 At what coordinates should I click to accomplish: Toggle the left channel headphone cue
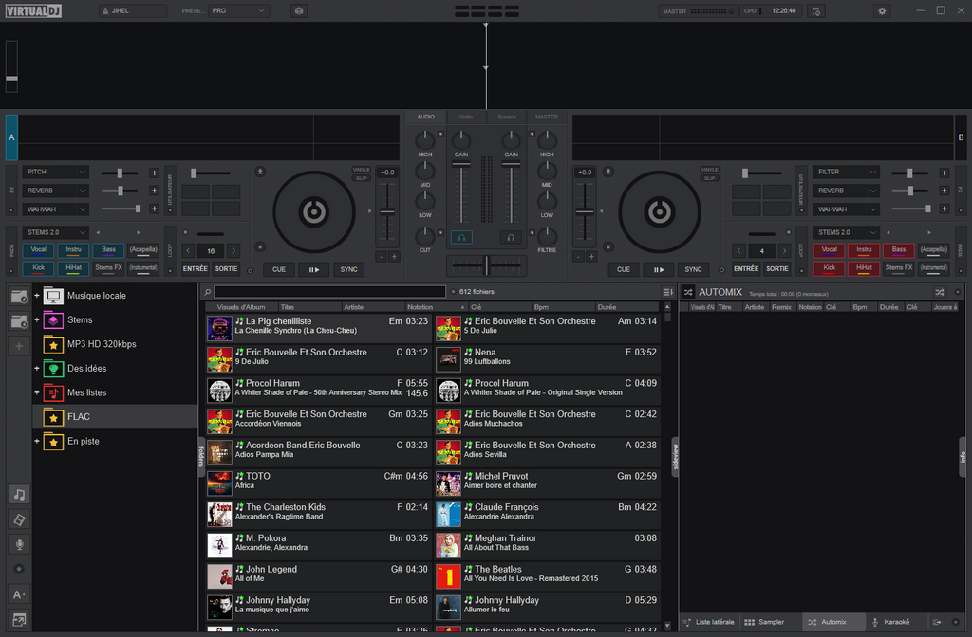(461, 237)
